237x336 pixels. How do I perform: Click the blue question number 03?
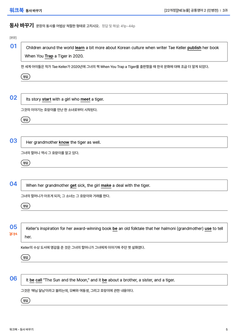(x=14, y=141)
